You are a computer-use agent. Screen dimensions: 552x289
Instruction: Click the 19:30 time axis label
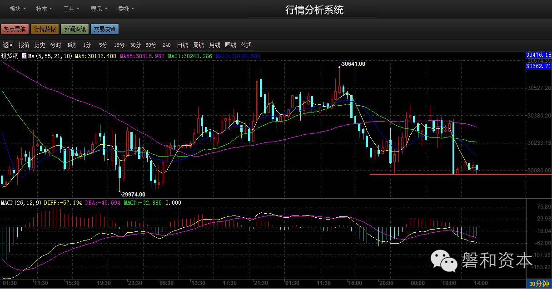(x=104, y=283)
